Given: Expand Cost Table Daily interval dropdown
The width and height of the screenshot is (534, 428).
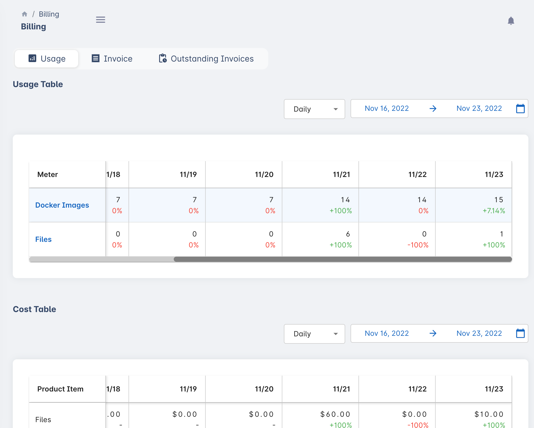Looking at the screenshot, I should click(x=314, y=334).
